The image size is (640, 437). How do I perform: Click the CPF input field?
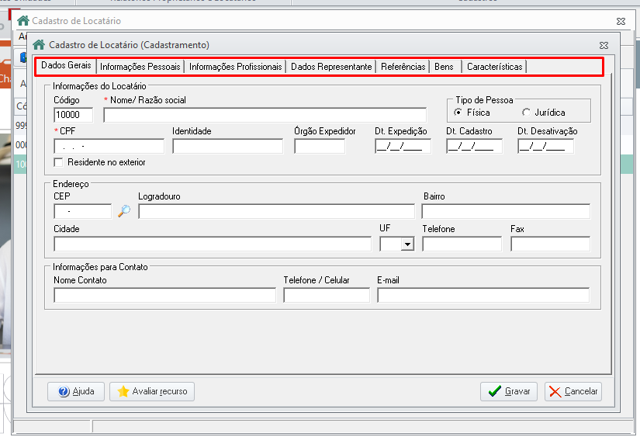click(109, 146)
